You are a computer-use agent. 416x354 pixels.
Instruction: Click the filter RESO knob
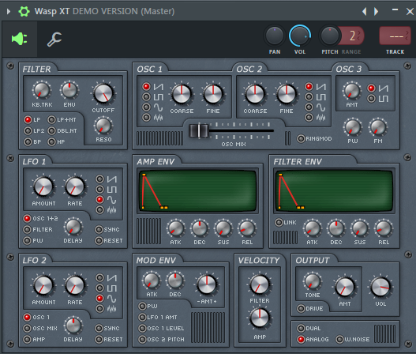pos(103,126)
